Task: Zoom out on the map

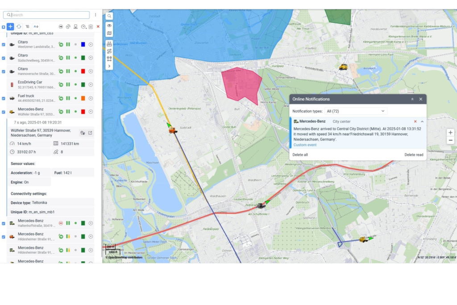Action: 450,140
